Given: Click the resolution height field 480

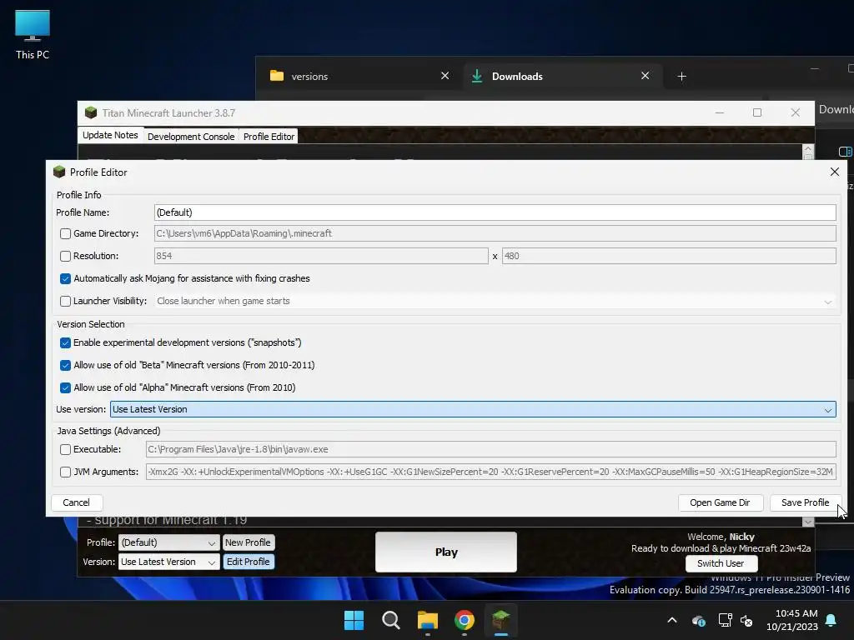Looking at the screenshot, I should click(x=669, y=256).
